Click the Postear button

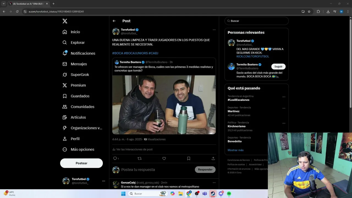point(81,163)
